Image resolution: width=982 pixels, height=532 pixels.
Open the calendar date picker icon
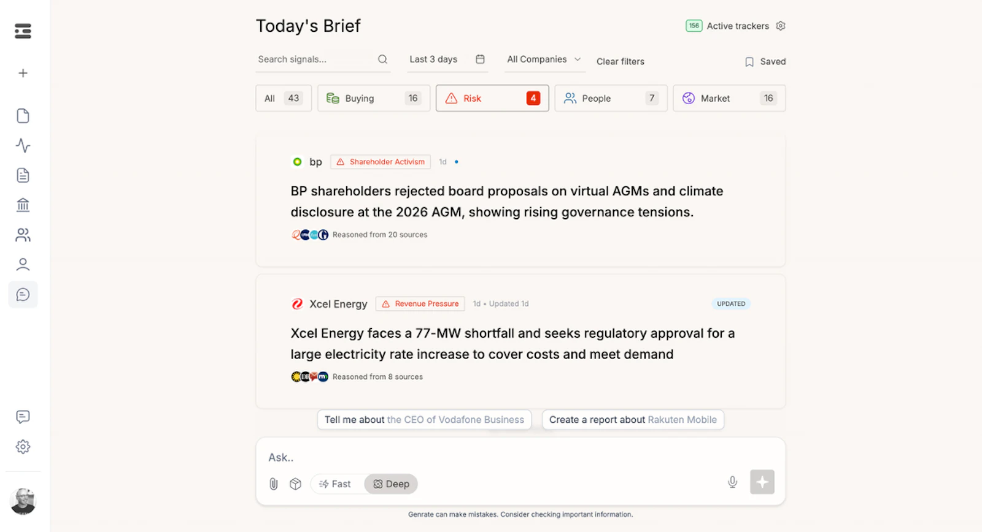(480, 59)
